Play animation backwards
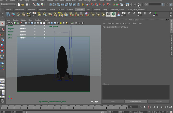The width and height of the screenshot is (173, 113). [154, 107]
